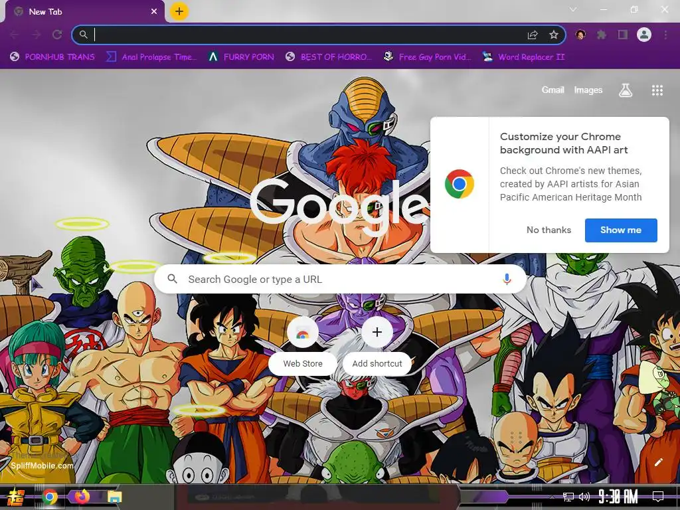Viewport: 680px width, 510px height.
Task: Bookmark this tab with star icon
Action: tap(554, 35)
